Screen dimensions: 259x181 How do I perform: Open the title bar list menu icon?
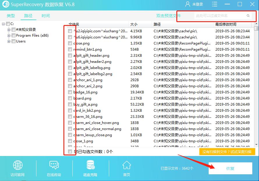click(214, 4)
